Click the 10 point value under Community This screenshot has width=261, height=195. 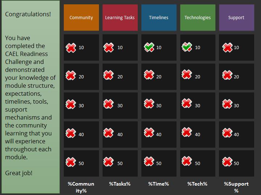(81, 48)
